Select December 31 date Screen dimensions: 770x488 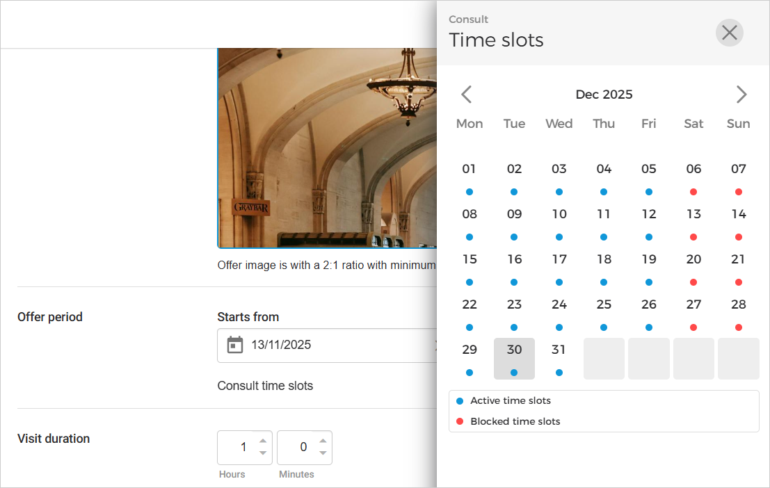(559, 358)
